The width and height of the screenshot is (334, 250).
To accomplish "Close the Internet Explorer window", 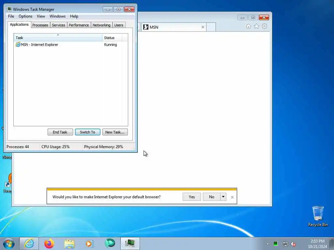I will pyautogui.click(x=264, y=18).
